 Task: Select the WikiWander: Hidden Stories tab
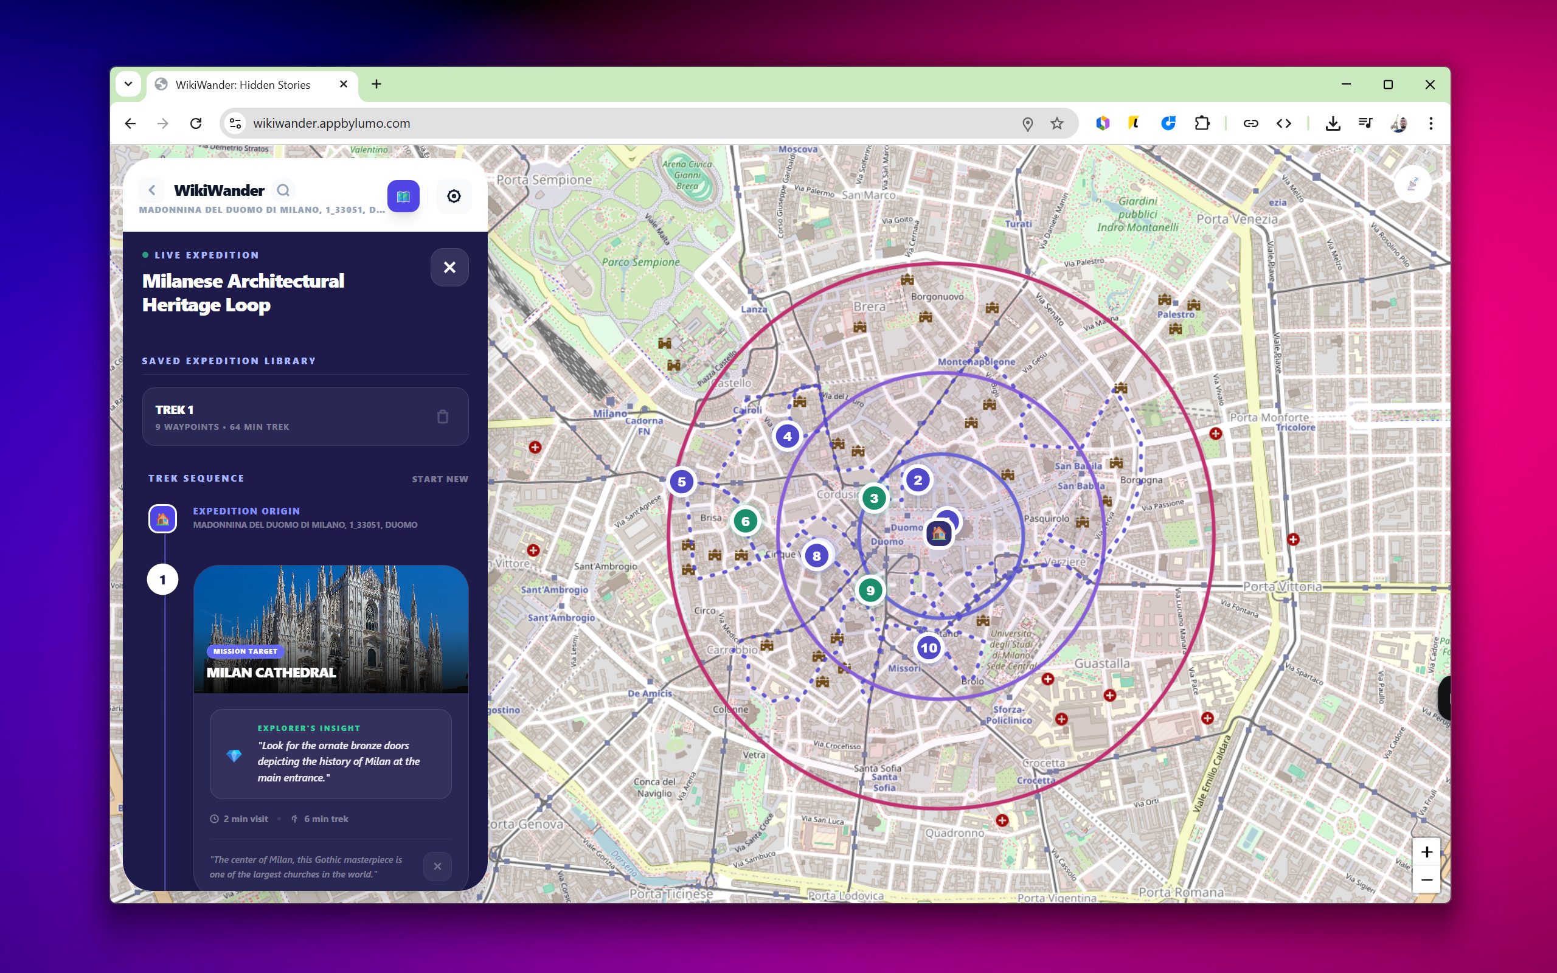pyautogui.click(x=243, y=85)
